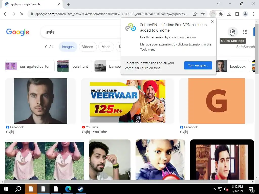Viewport: 259px width, 194px height.
Task: Launch Microsoft Edge from the taskbar
Action: click(68, 189)
